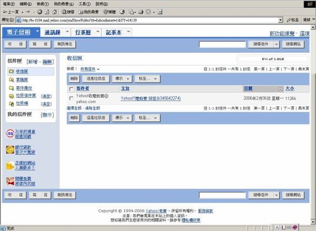Click the yellow website-traffic ad icon
The image size is (316, 231).
pos(10,165)
